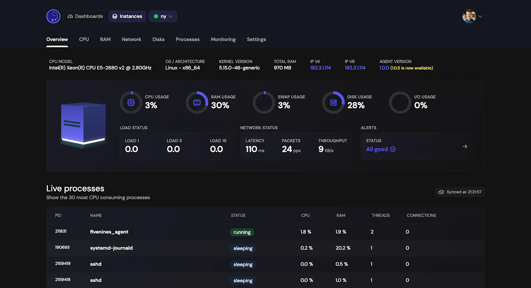
Task: Click the IP V6 address link
Action: [x=355, y=68]
